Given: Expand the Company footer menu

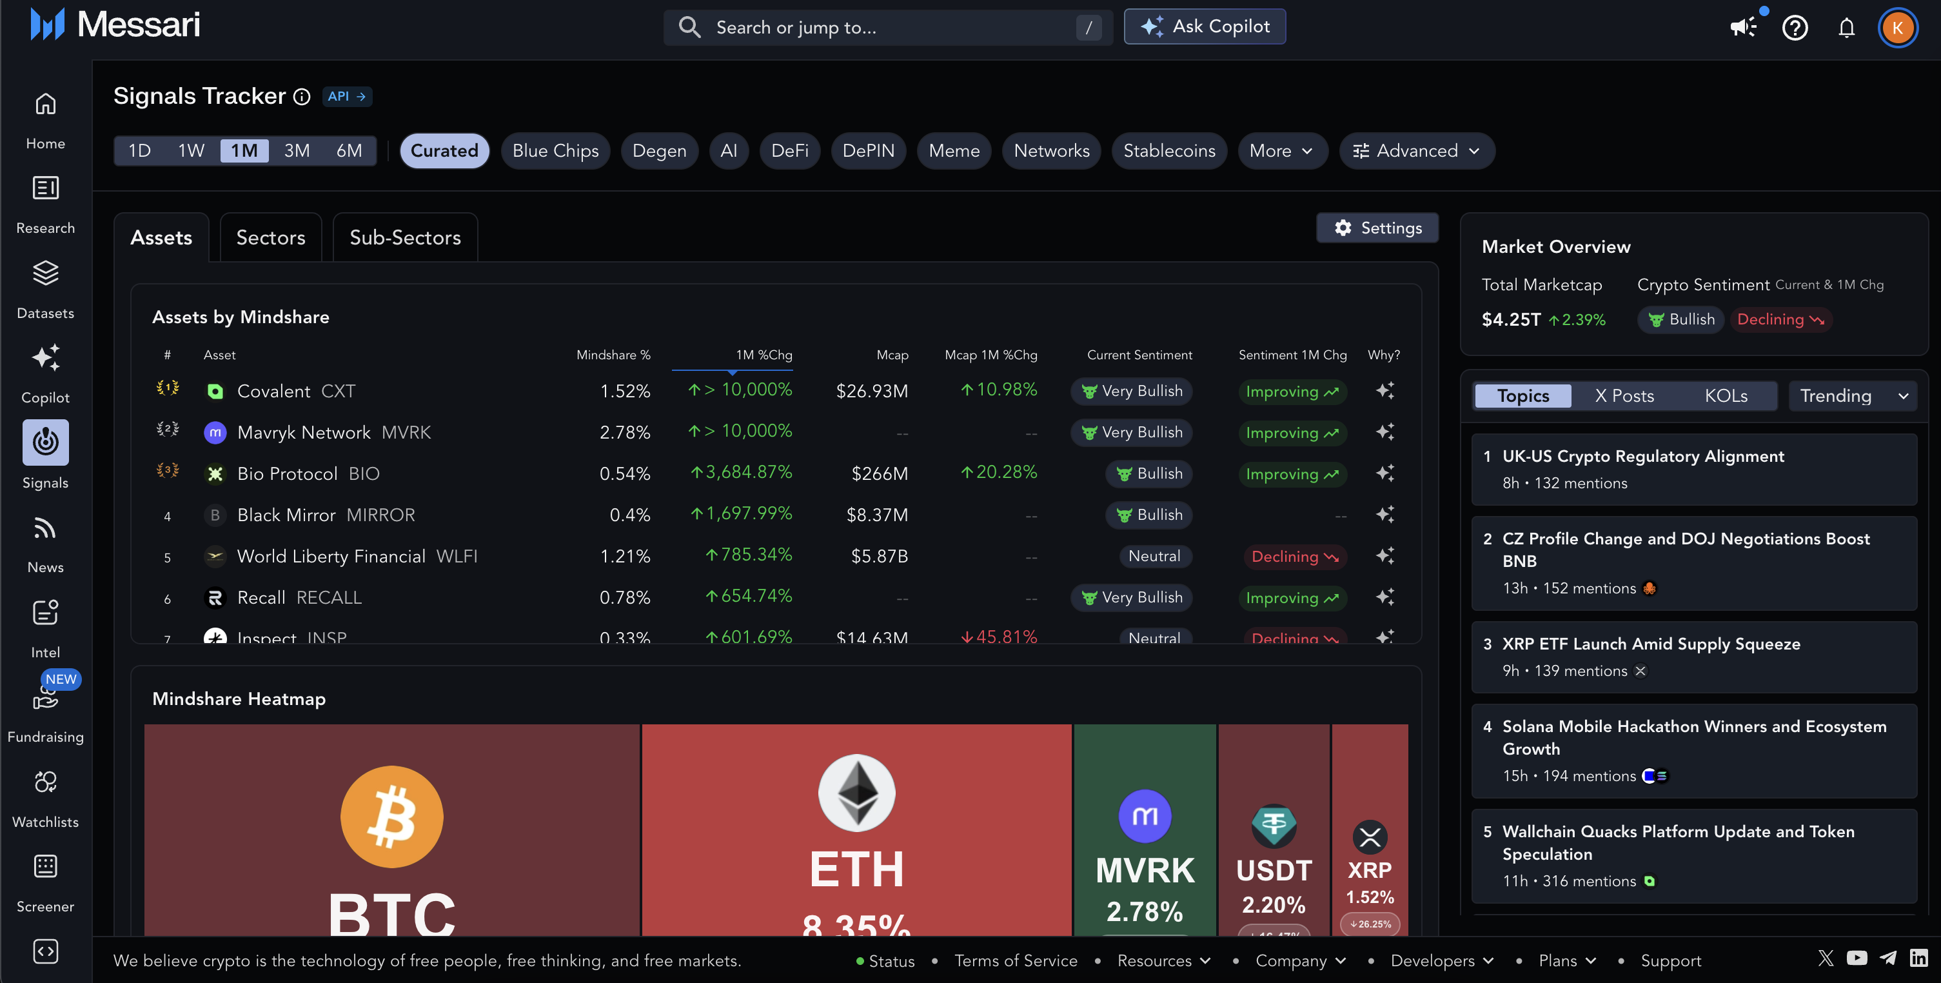Looking at the screenshot, I should pyautogui.click(x=1301, y=960).
